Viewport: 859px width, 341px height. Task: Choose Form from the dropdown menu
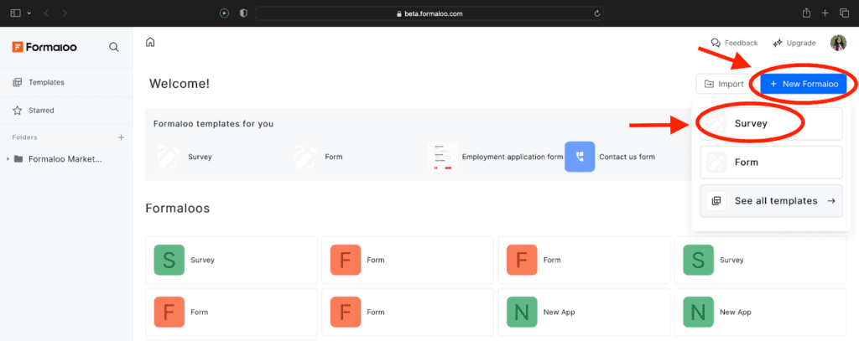coord(771,162)
